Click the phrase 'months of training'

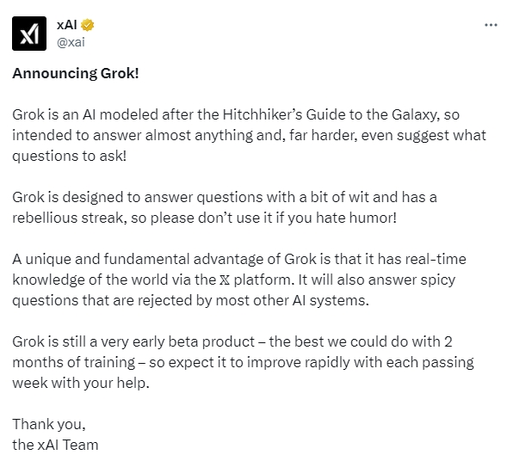pos(74,362)
